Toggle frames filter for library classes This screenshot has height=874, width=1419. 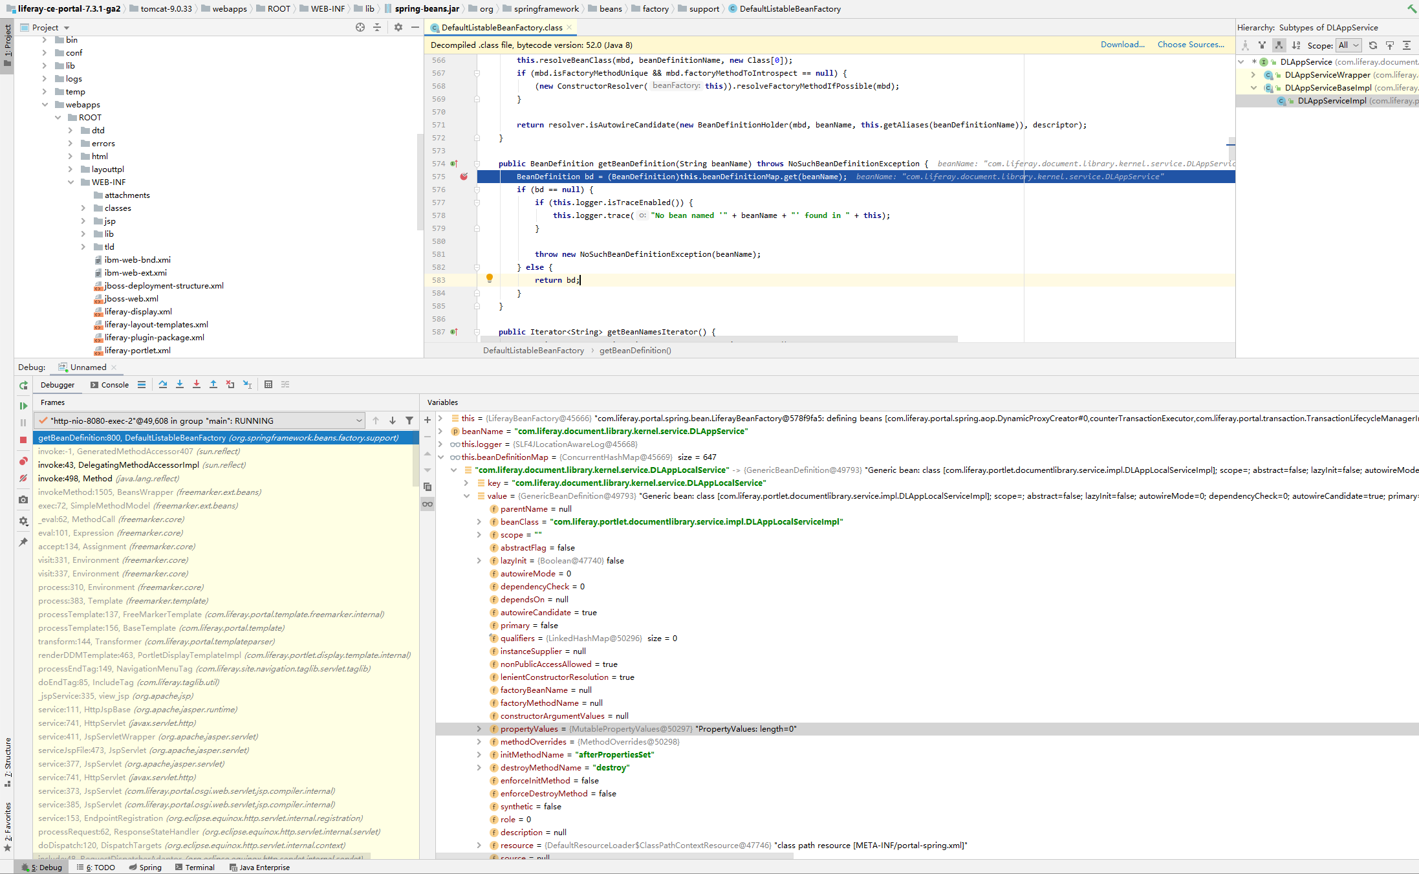[409, 421]
